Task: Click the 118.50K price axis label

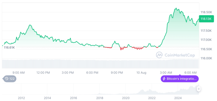Action: [206, 12]
